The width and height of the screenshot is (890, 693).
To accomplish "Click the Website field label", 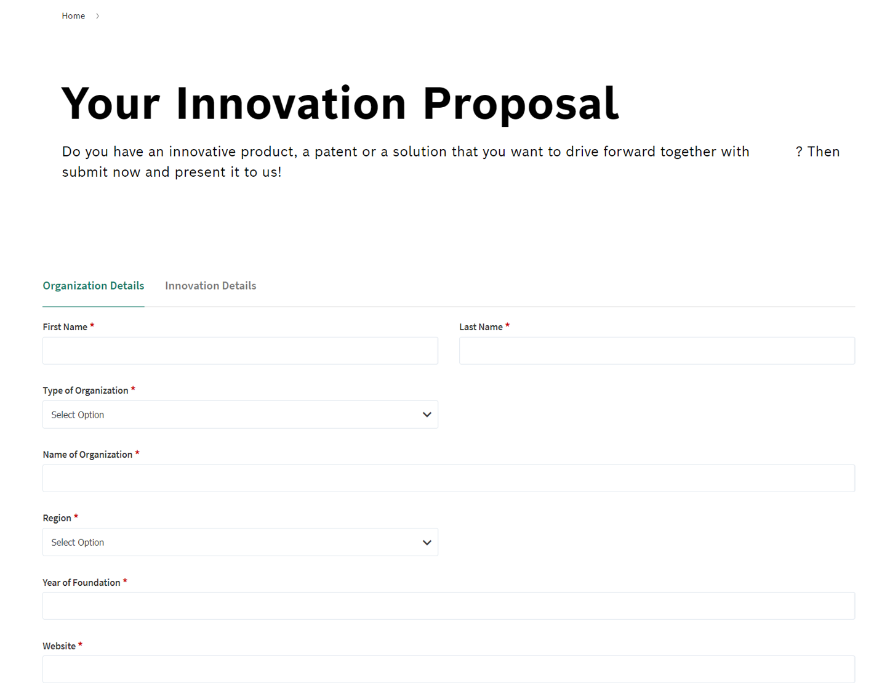I will click(59, 646).
